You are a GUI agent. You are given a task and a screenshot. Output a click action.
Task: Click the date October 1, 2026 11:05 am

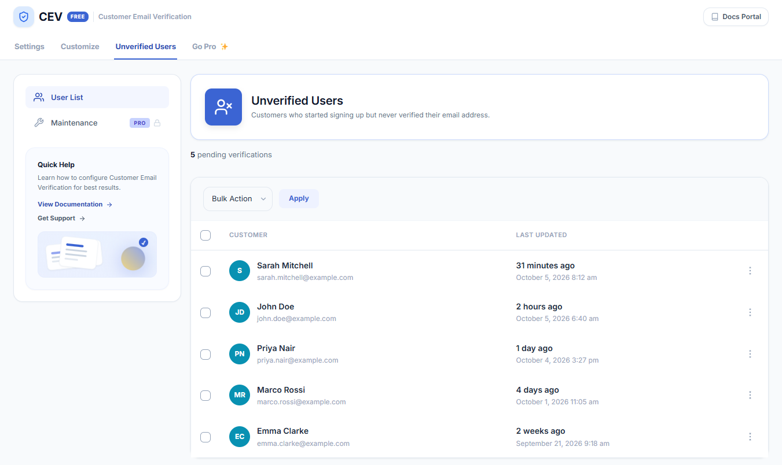[x=557, y=402]
